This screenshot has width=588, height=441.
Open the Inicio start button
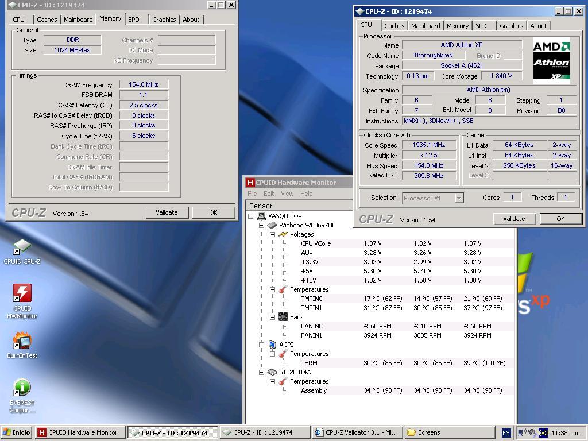tap(17, 433)
